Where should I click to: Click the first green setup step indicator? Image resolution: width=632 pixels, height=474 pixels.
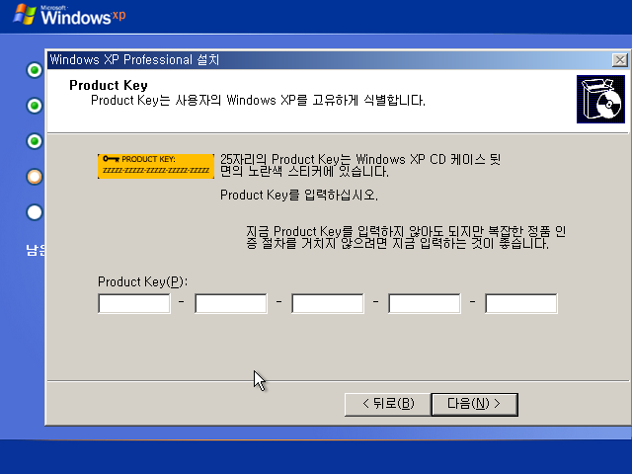click(x=35, y=70)
